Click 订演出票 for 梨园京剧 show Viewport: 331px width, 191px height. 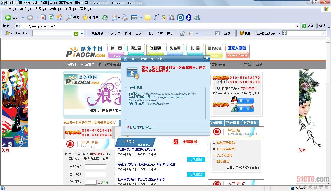tap(196, 159)
